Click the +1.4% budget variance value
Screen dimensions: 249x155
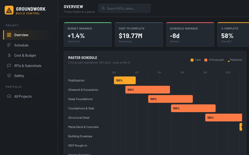click(76, 36)
